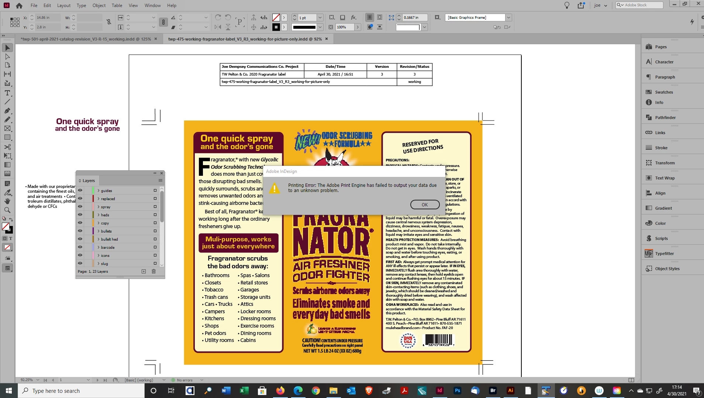Open the joe workspace dropdown
Screen dimensions: 704x398
tap(600, 5)
